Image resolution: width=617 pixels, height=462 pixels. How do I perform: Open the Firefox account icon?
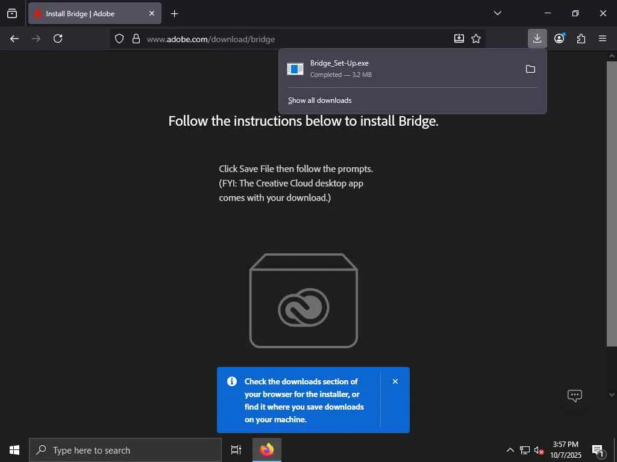[559, 38]
